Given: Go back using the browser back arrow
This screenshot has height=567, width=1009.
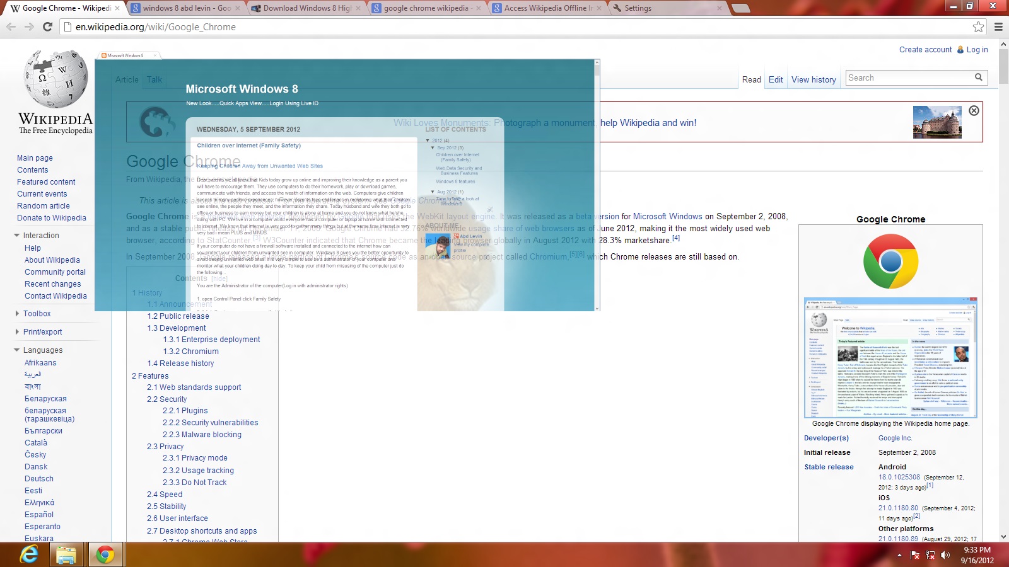Looking at the screenshot, I should pos(11,26).
